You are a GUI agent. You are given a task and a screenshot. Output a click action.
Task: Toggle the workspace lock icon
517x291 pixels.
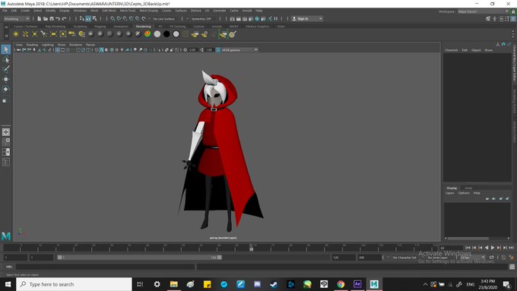(513, 11)
